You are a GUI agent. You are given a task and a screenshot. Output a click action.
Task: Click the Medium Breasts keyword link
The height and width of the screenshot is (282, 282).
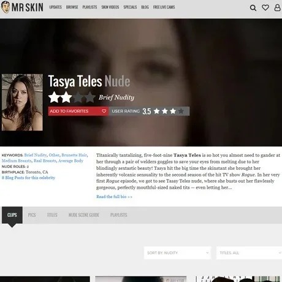pos(17,161)
